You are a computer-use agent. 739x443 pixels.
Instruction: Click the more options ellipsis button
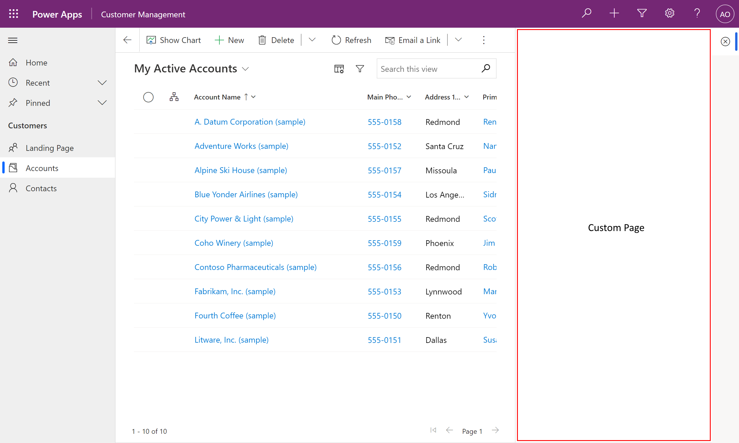click(484, 40)
